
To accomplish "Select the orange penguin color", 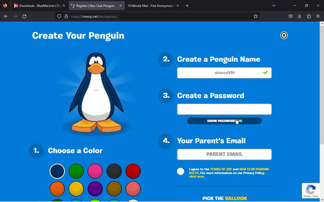I will coord(57,189).
